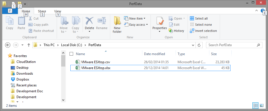
Task: Select Dropbox in Favorites
Action: tap(20, 79)
